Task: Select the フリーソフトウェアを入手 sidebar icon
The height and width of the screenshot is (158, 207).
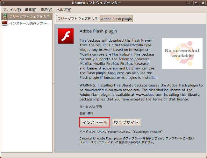Action: [x=5, y=16]
